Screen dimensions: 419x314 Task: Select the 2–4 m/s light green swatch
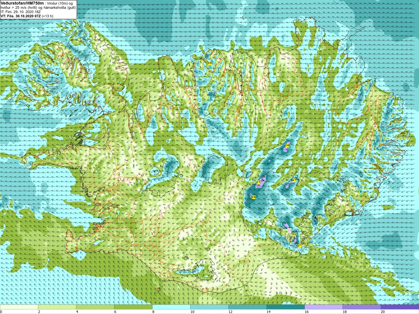57,307
